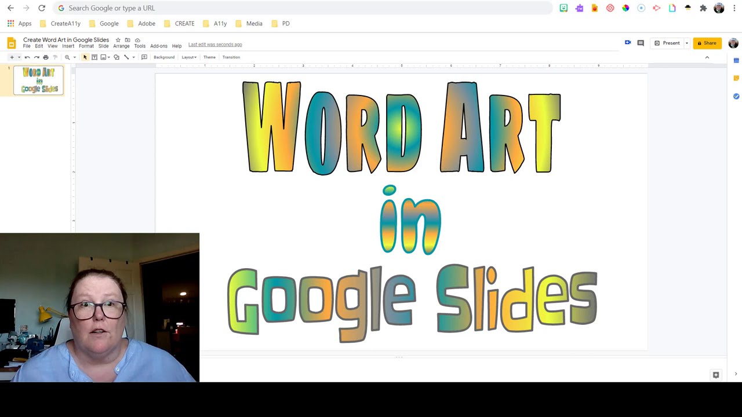Click 'Last edit was seconds ago' link
This screenshot has height=417, width=742.
[215, 45]
